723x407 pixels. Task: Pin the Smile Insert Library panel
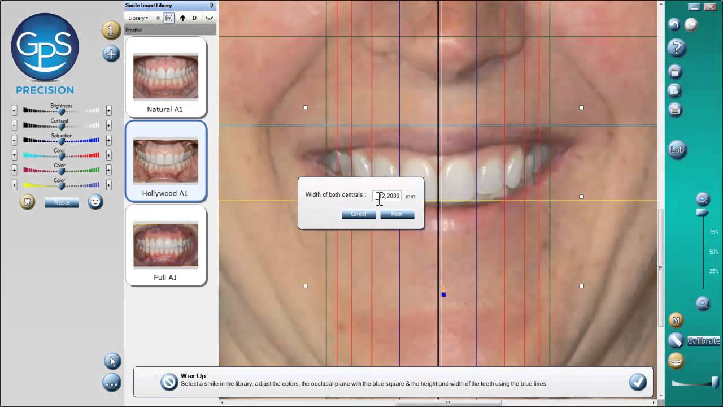point(212,5)
